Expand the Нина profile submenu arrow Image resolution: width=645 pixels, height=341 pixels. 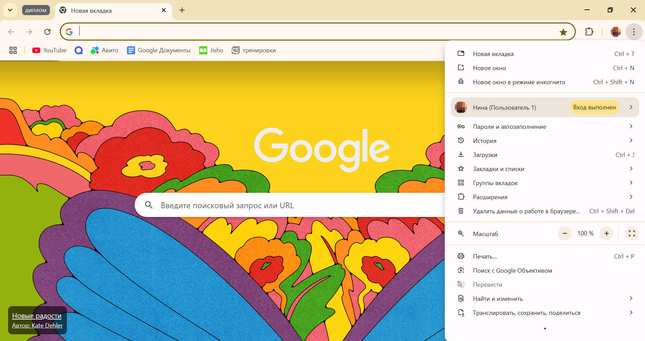pyautogui.click(x=631, y=107)
